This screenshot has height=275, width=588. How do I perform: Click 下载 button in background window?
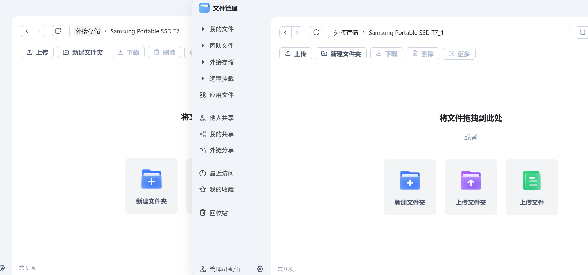tap(128, 52)
